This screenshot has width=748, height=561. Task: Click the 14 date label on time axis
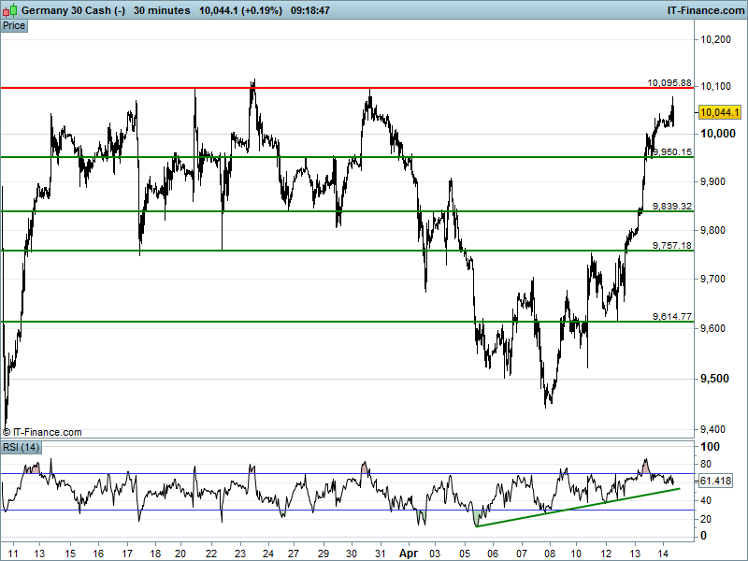pyautogui.click(x=663, y=554)
